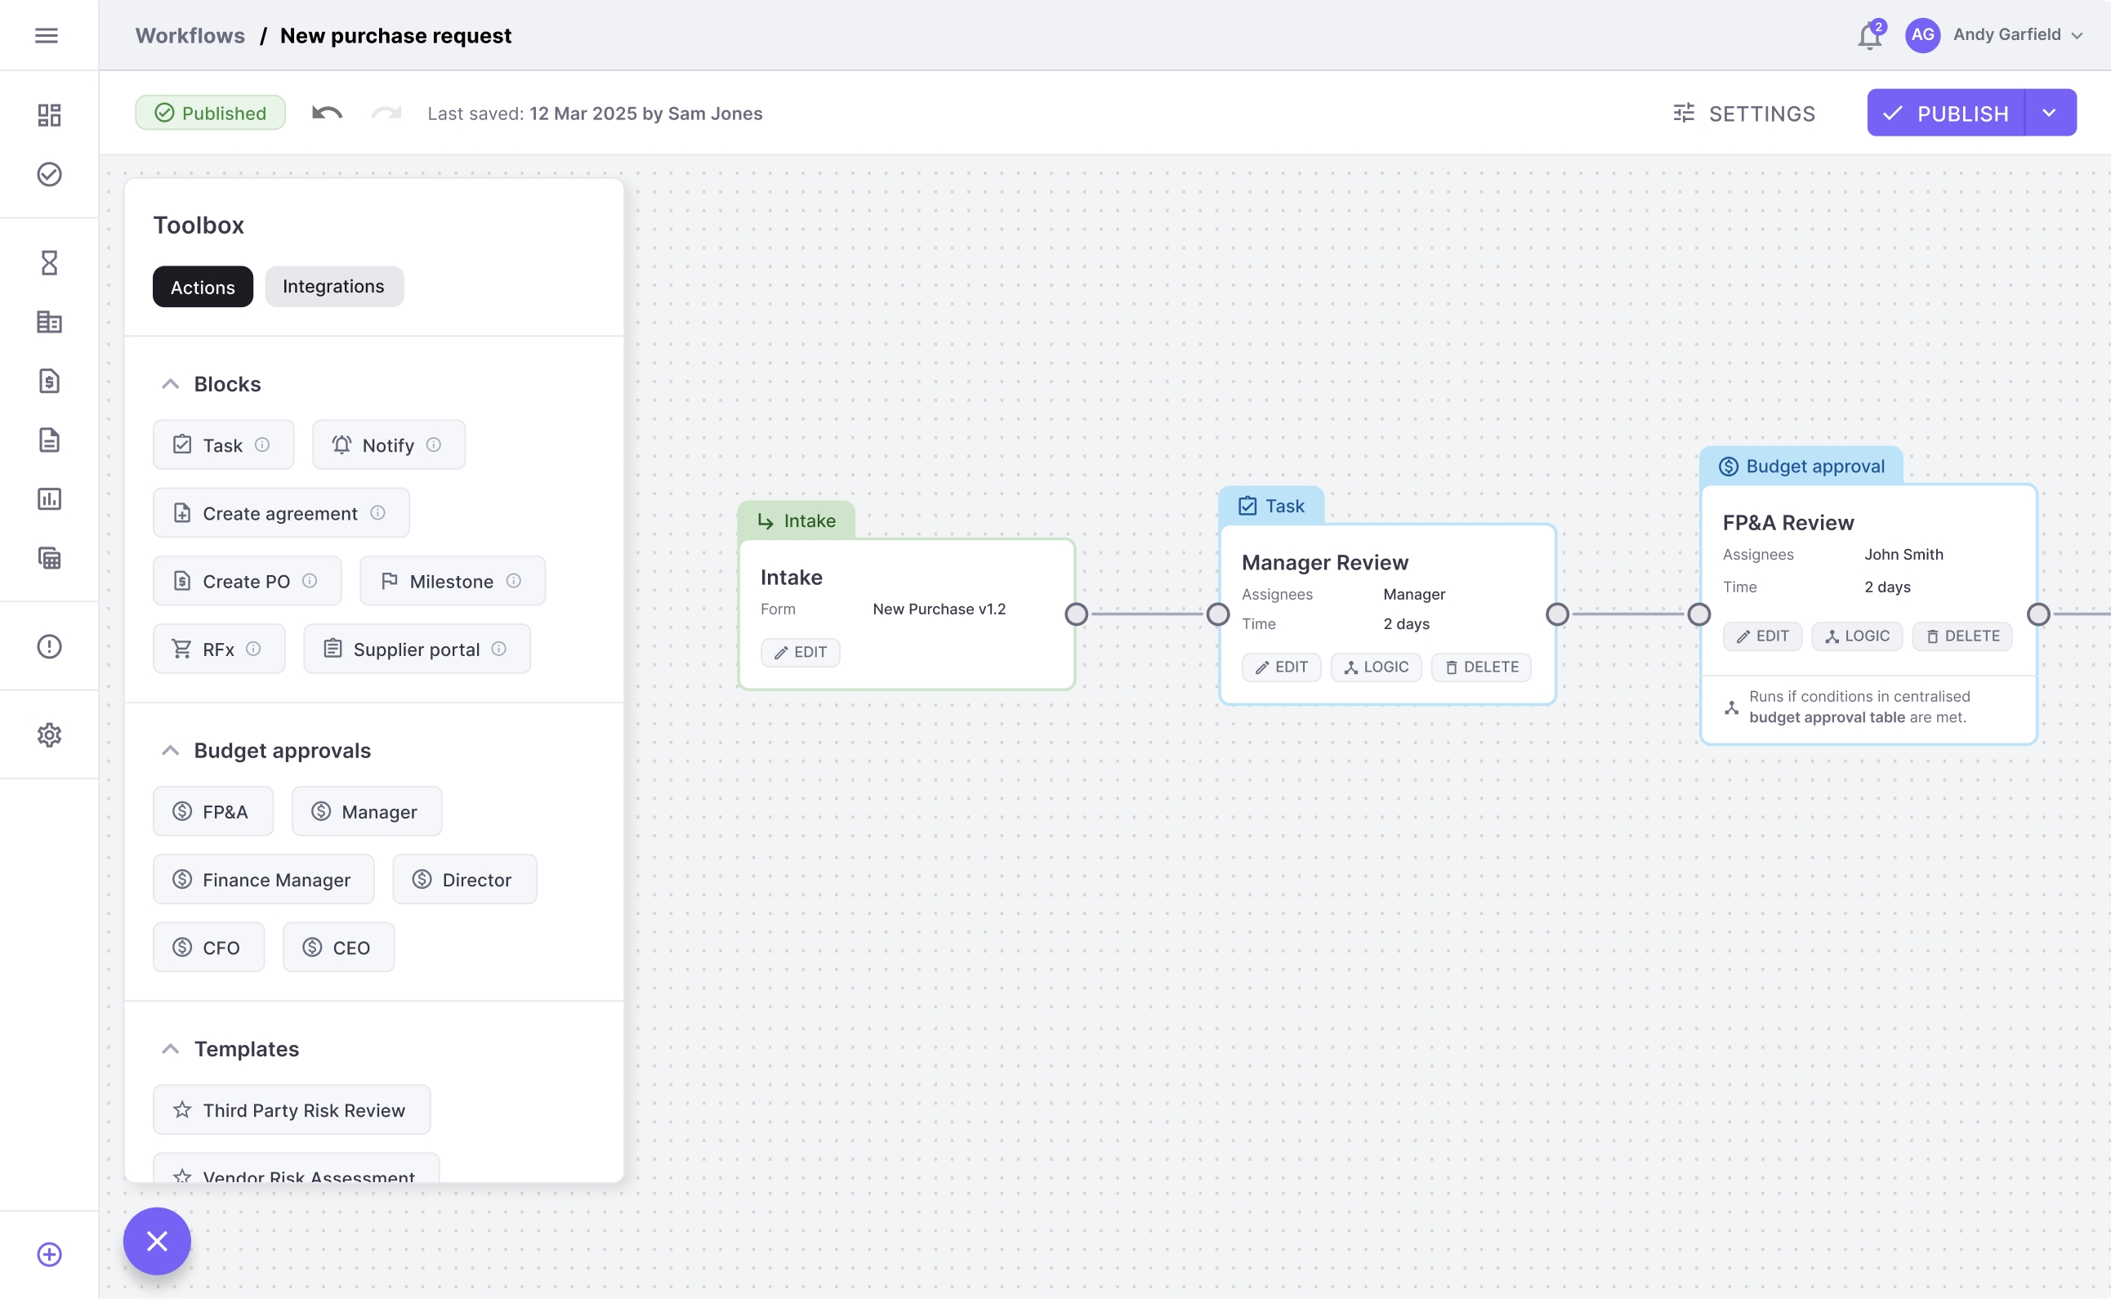
Task: Click the hourglass icon in sidebar
Action: coord(49,263)
